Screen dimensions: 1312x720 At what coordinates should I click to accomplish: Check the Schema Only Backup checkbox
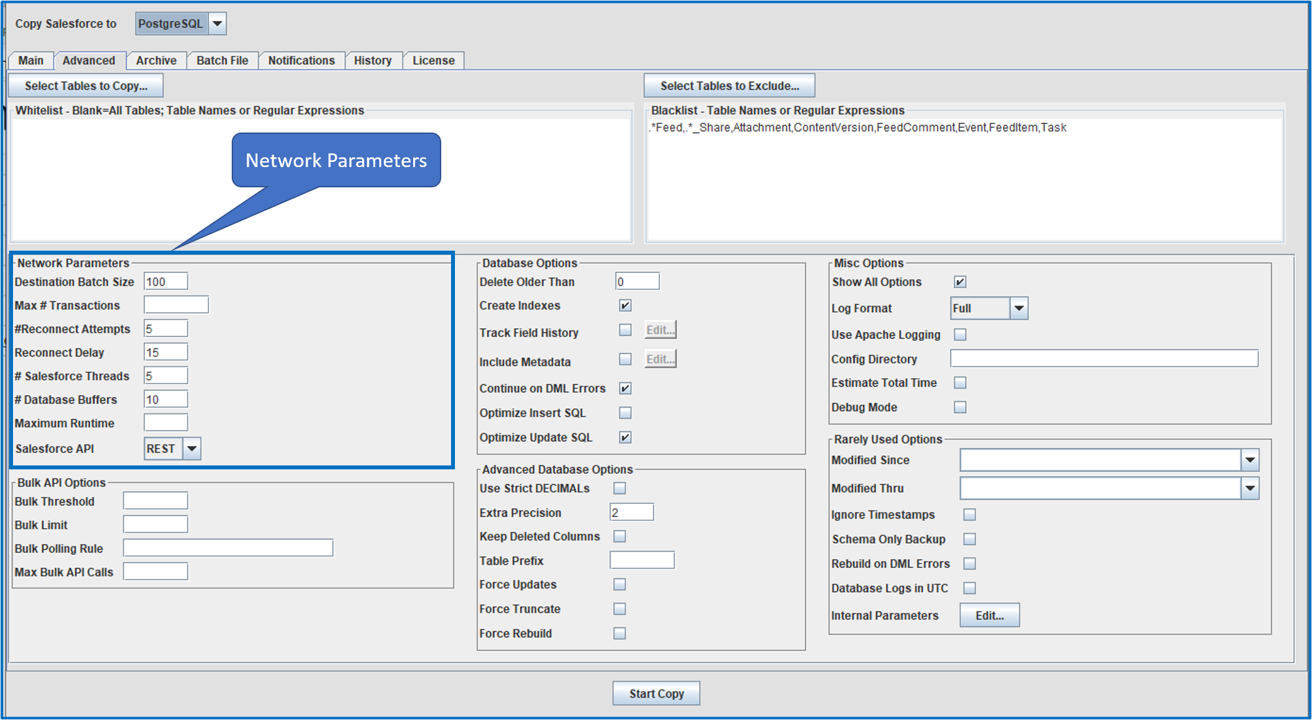point(970,539)
